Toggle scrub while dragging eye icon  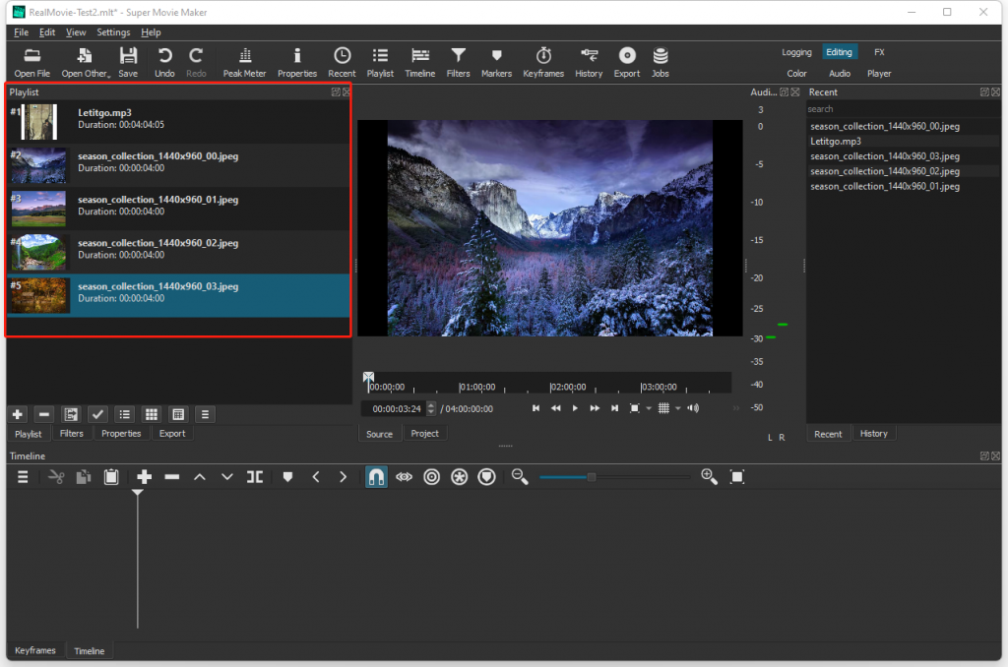404,477
